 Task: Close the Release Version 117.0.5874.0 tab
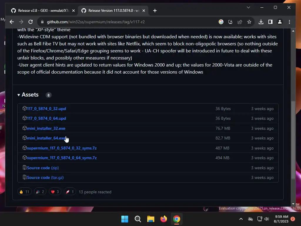click(x=143, y=11)
